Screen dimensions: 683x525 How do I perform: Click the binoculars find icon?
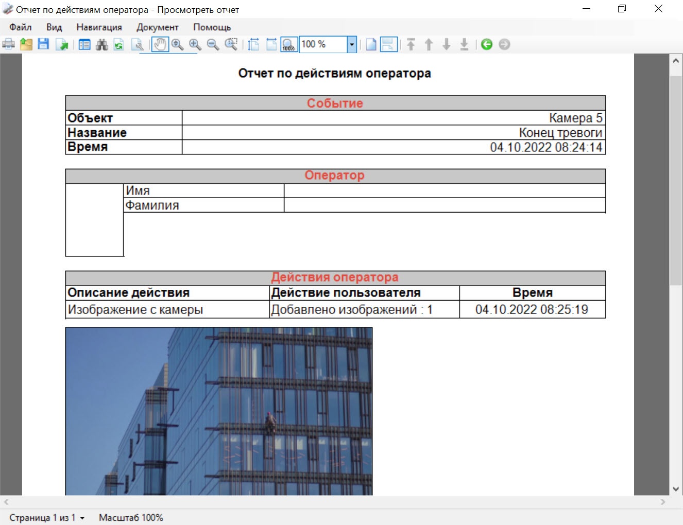pos(102,45)
